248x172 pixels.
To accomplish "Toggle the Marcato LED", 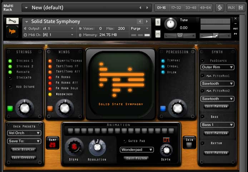I will tap(10, 72).
